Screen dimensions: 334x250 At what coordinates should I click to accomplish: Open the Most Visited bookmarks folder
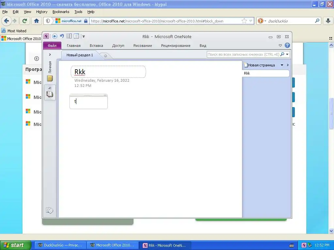coord(14,31)
